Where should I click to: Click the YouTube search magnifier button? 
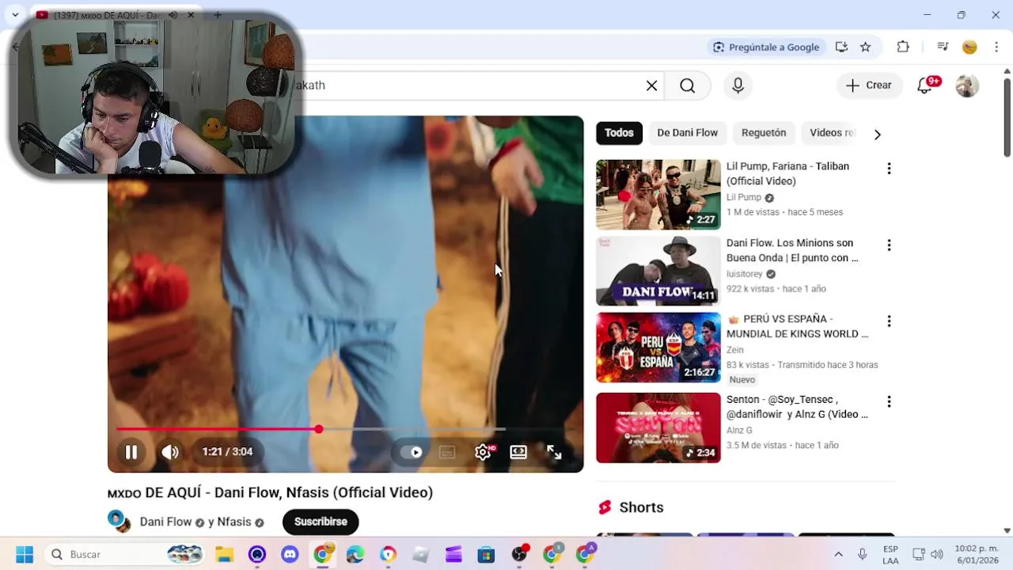(x=688, y=85)
